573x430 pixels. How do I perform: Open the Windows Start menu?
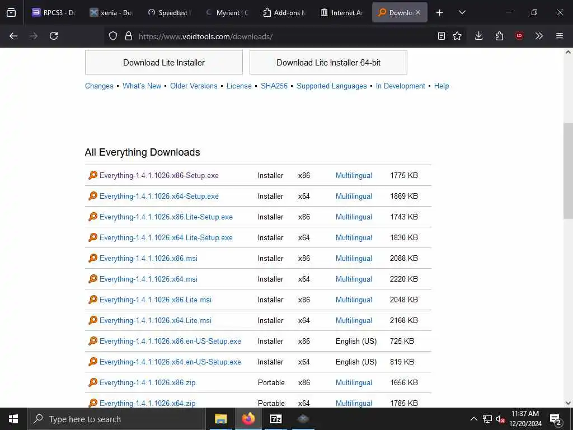pyautogui.click(x=13, y=419)
